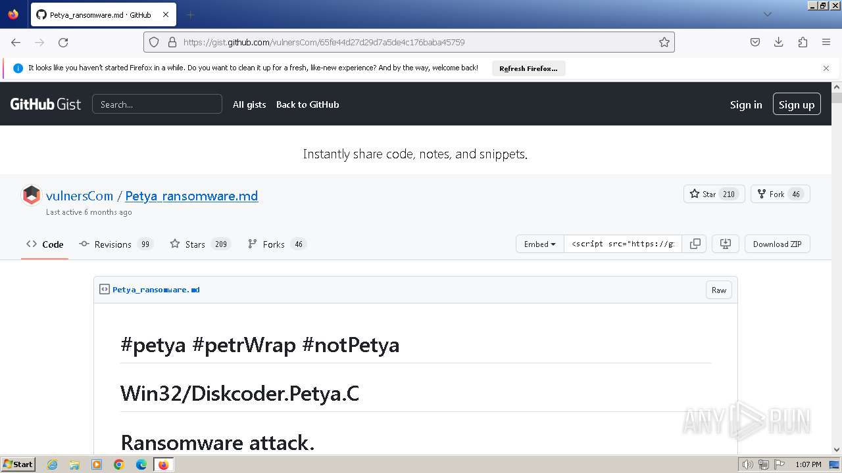Image resolution: width=842 pixels, height=473 pixels.
Task: Click the page scrollbar down arrow
Action: pos(837,450)
